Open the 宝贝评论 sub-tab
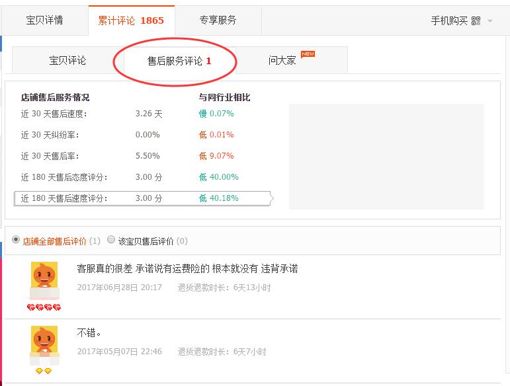This screenshot has height=386, width=510. coord(67,60)
